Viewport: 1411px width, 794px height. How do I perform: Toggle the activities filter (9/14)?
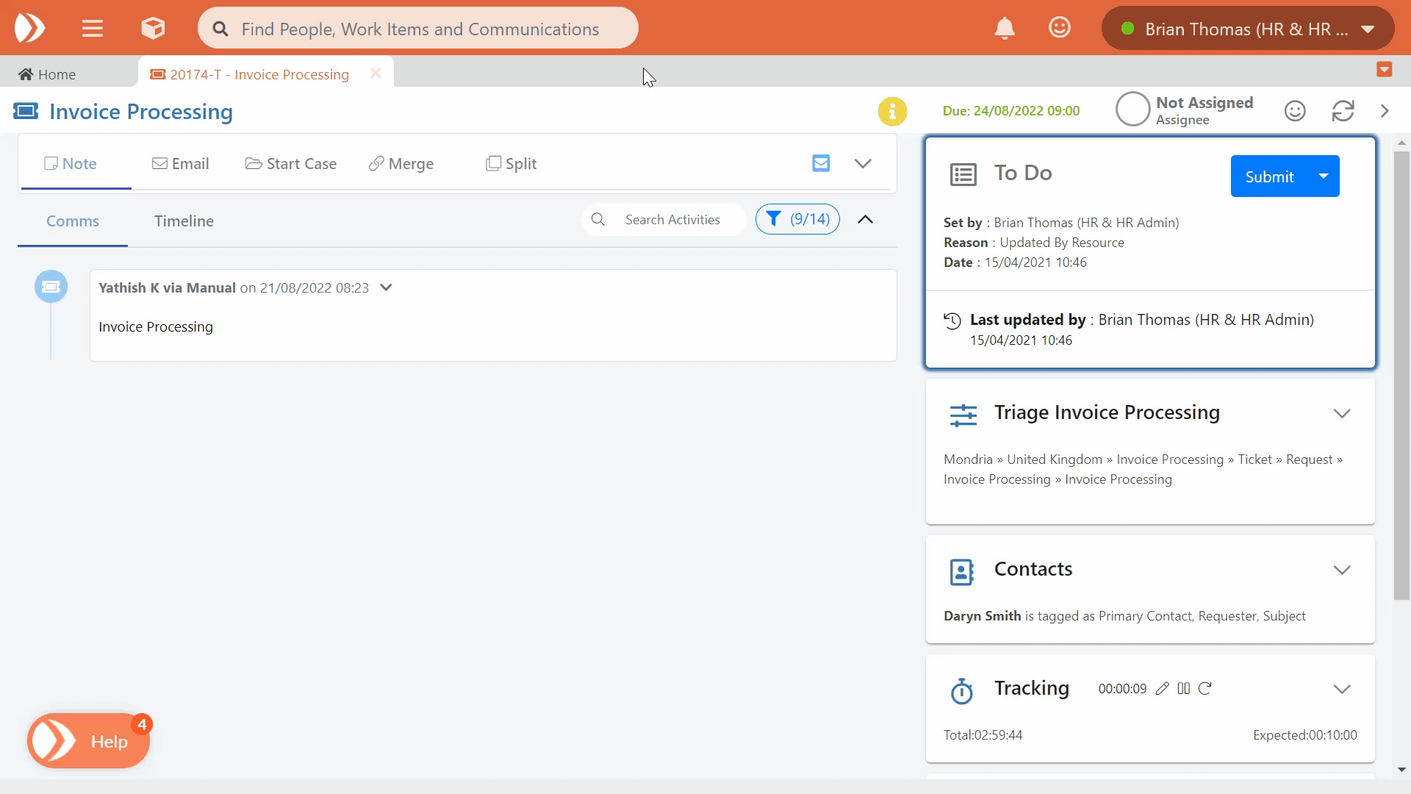(797, 219)
